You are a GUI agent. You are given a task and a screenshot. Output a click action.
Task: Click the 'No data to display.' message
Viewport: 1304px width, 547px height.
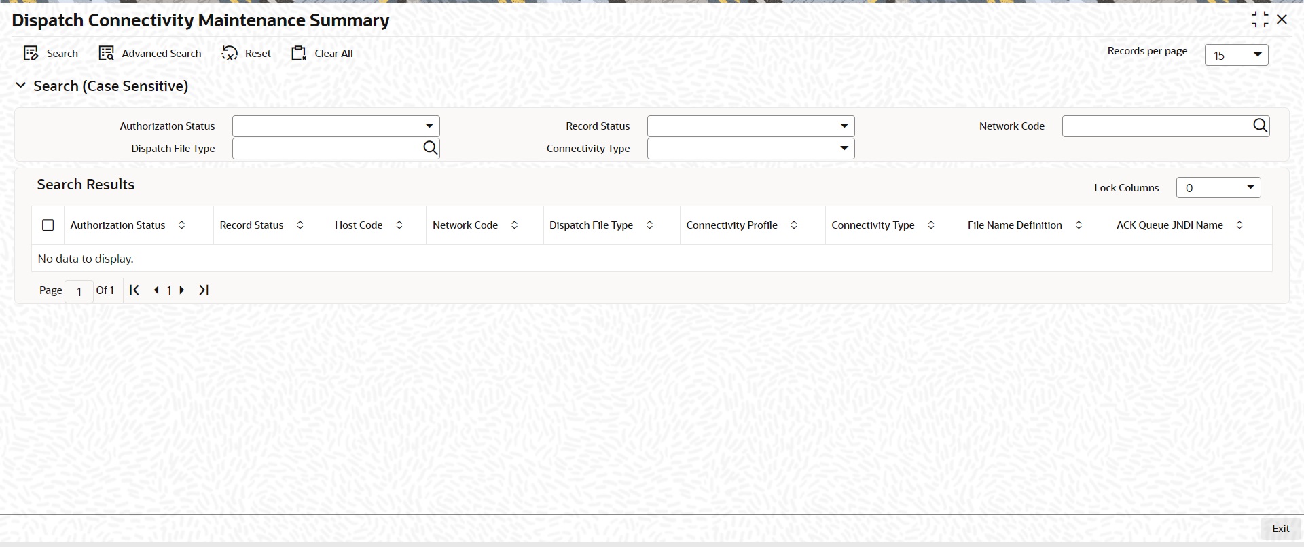[x=86, y=259]
